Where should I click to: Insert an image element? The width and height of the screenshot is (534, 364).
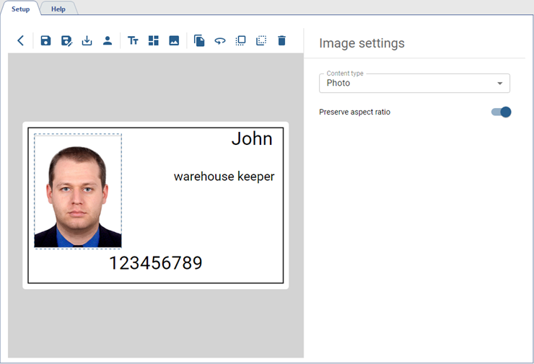pyautogui.click(x=174, y=40)
